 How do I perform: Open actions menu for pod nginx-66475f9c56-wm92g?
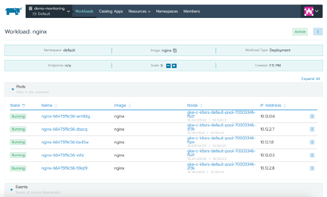(x=312, y=116)
